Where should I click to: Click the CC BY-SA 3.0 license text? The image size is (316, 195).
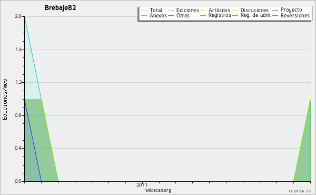pos(300,191)
